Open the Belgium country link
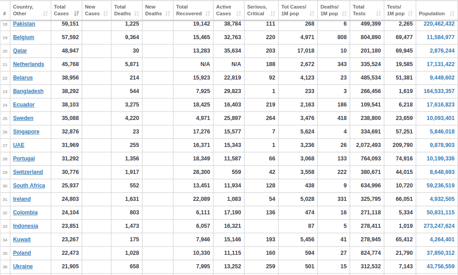Screen dimensions: 458x275 coord(23,37)
